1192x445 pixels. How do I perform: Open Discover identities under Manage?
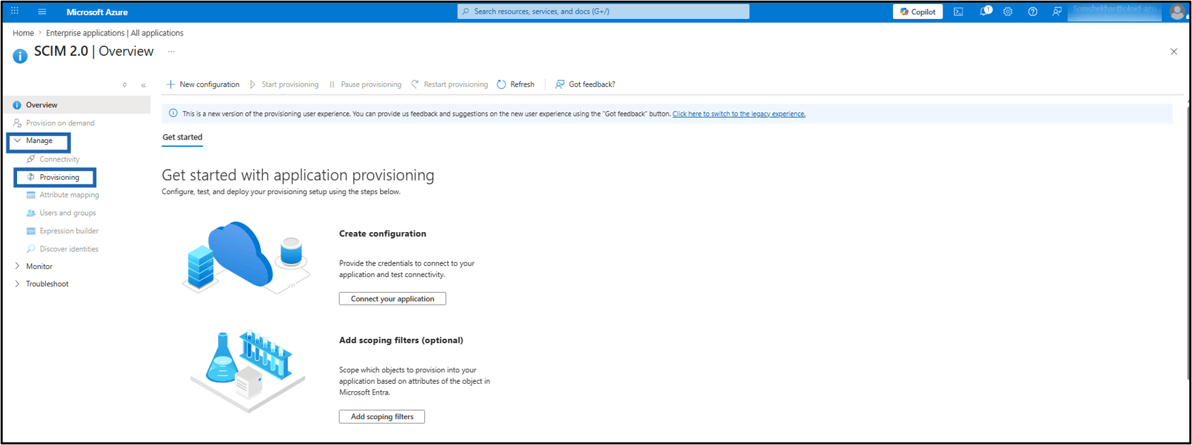[x=69, y=249]
